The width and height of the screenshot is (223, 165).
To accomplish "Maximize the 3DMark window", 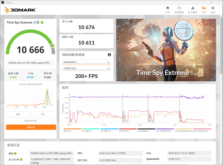I will pos(211,2).
